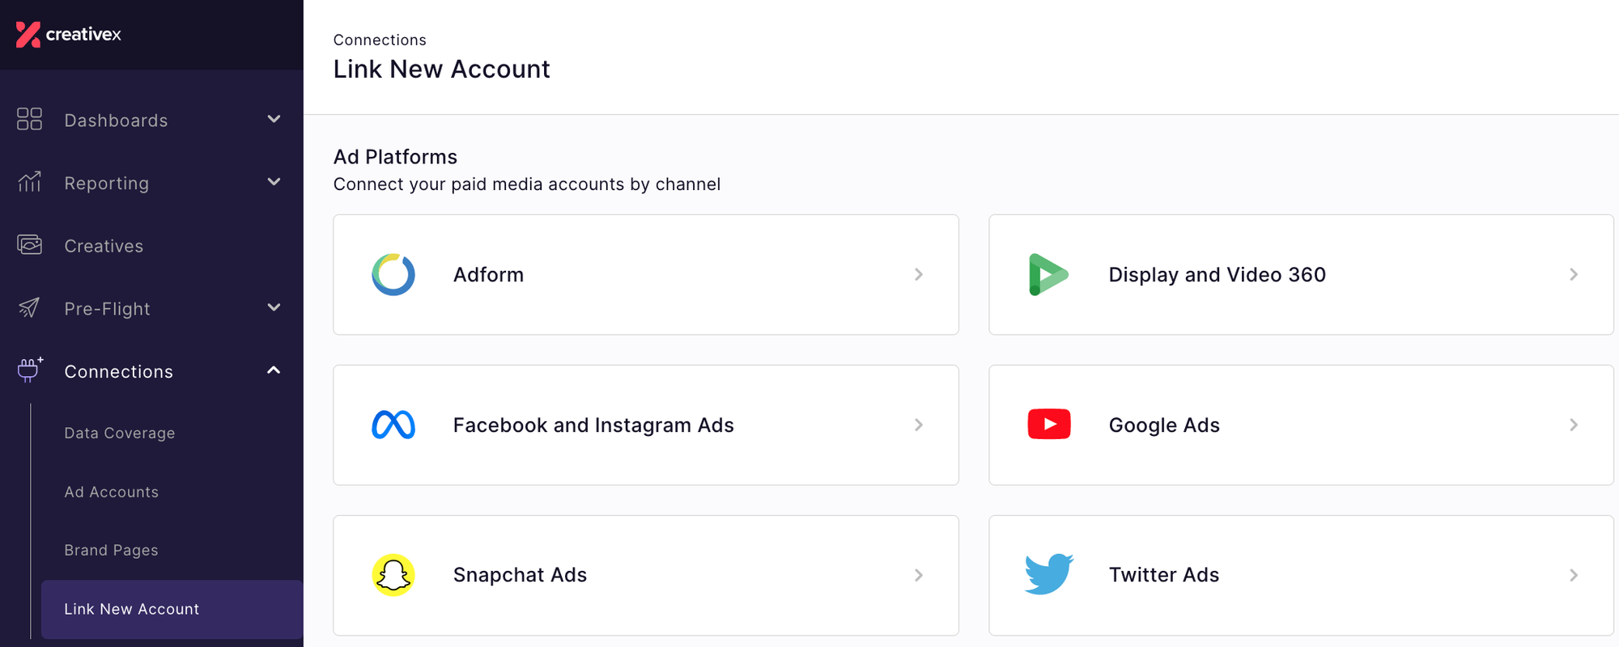Choose the Adform platform
The image size is (1619, 647).
point(646,275)
